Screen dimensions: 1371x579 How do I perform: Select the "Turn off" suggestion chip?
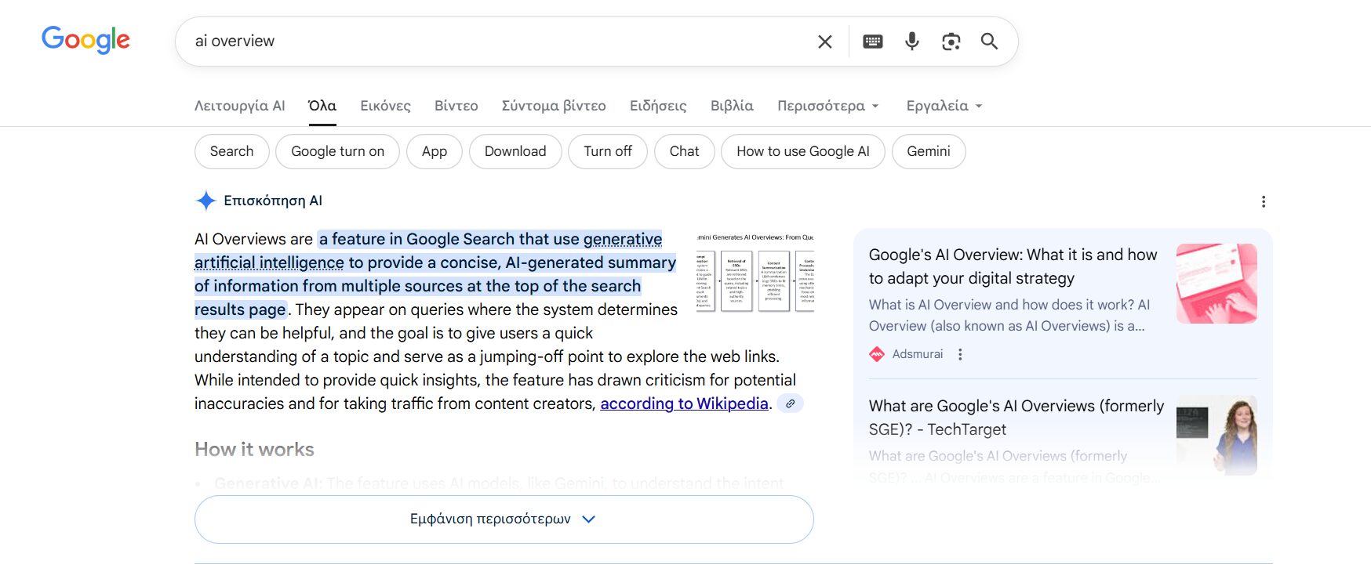pos(607,151)
